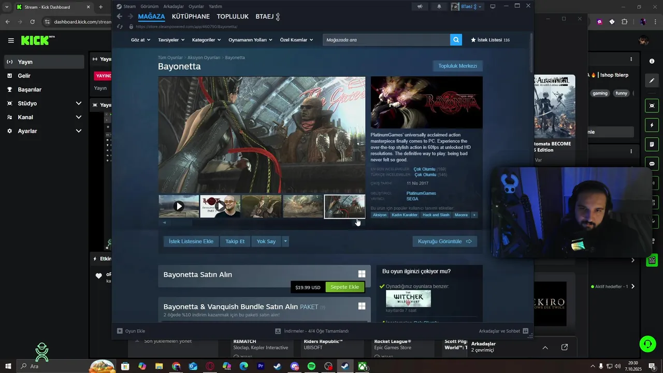Image resolution: width=663 pixels, height=373 pixels.
Task: Open Chrome three-dot menu
Action: coord(655,22)
